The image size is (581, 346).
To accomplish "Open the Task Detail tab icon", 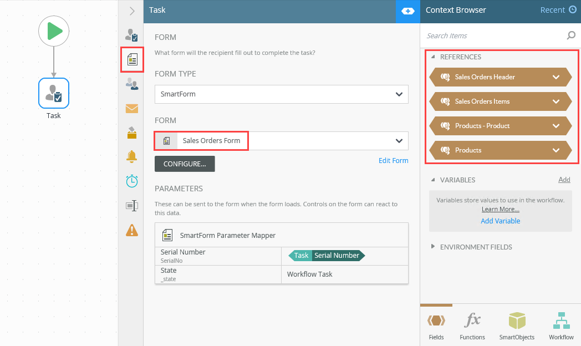I will click(132, 35).
